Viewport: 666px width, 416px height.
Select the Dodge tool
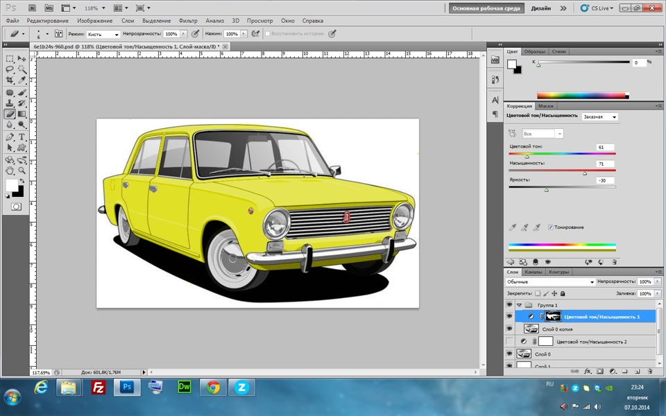(22, 124)
